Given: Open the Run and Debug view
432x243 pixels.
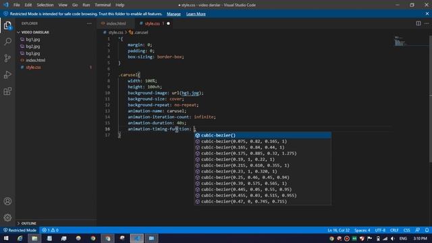Looking at the screenshot, I should tap(7, 75).
